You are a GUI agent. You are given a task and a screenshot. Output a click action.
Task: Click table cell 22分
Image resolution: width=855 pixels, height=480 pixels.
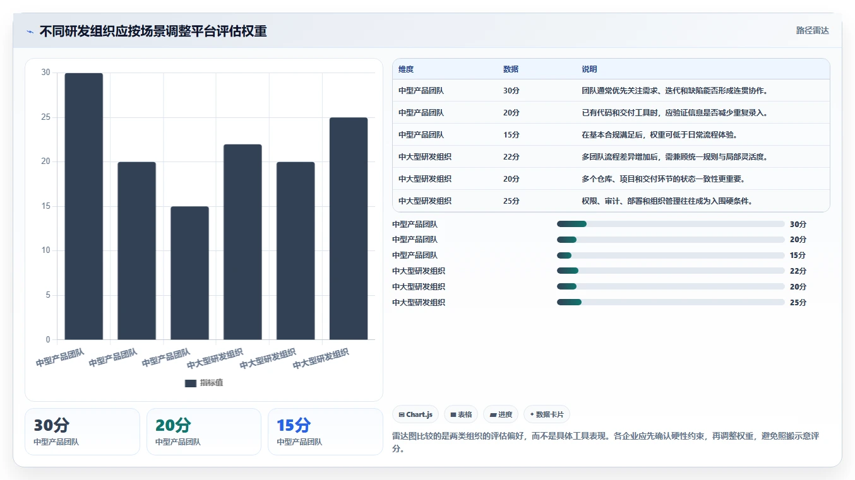click(511, 157)
